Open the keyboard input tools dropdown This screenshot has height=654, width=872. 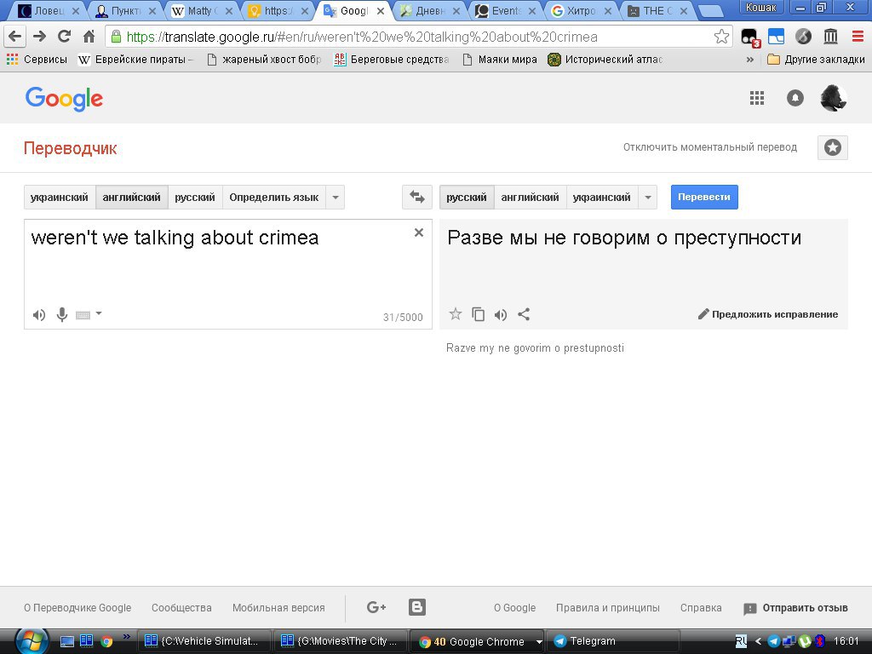(99, 314)
